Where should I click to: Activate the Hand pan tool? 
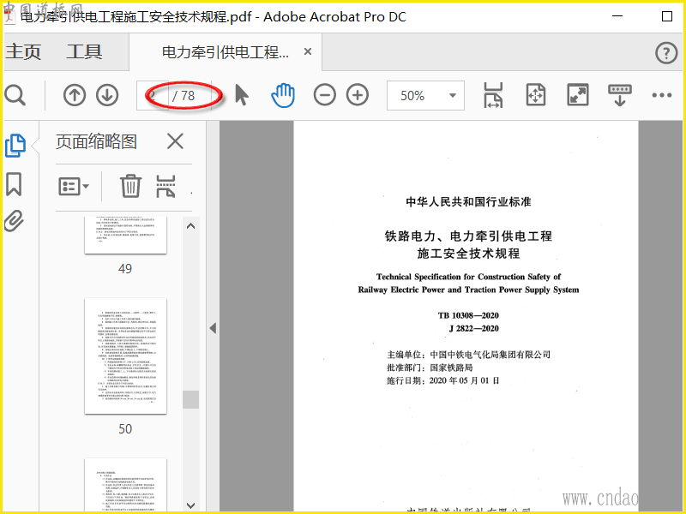tap(283, 95)
